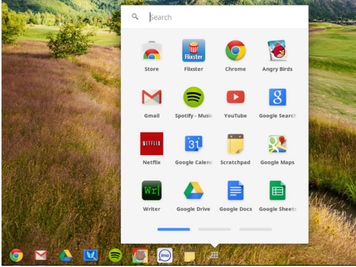Switch to the third launcher page
The height and width of the screenshot is (267, 356).
[x=255, y=229]
